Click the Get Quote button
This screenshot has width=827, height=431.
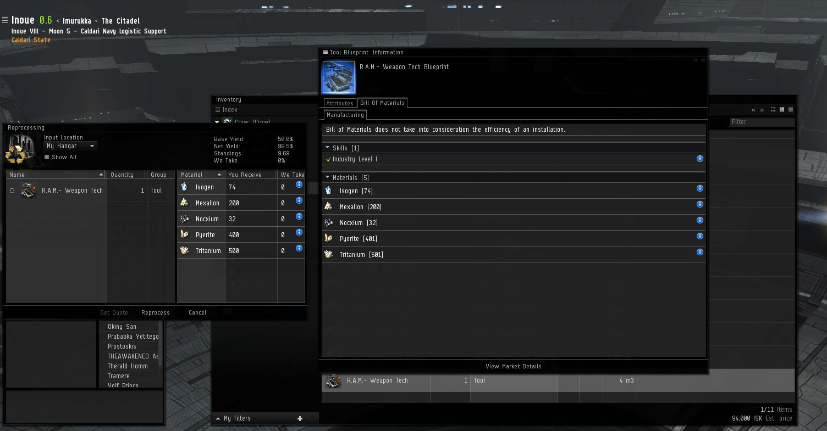tap(114, 312)
